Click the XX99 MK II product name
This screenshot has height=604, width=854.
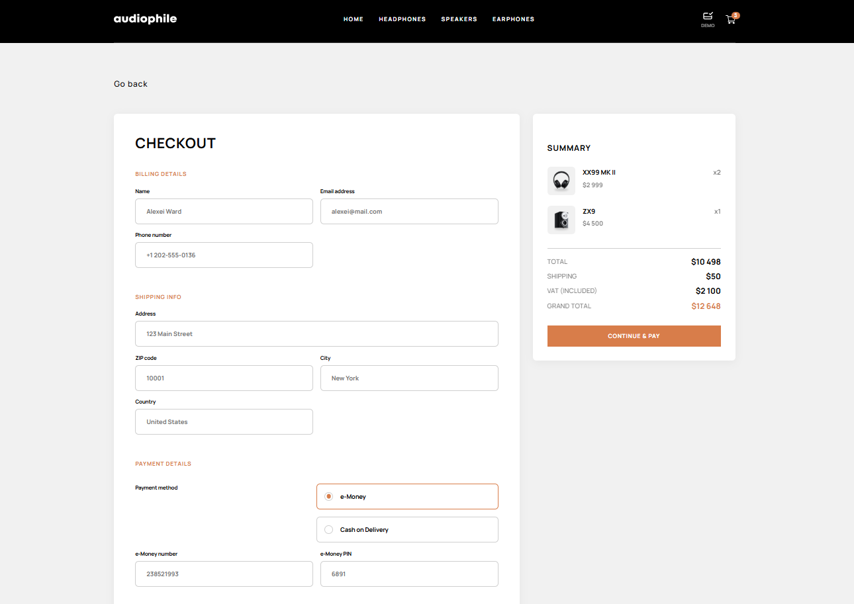pos(599,172)
